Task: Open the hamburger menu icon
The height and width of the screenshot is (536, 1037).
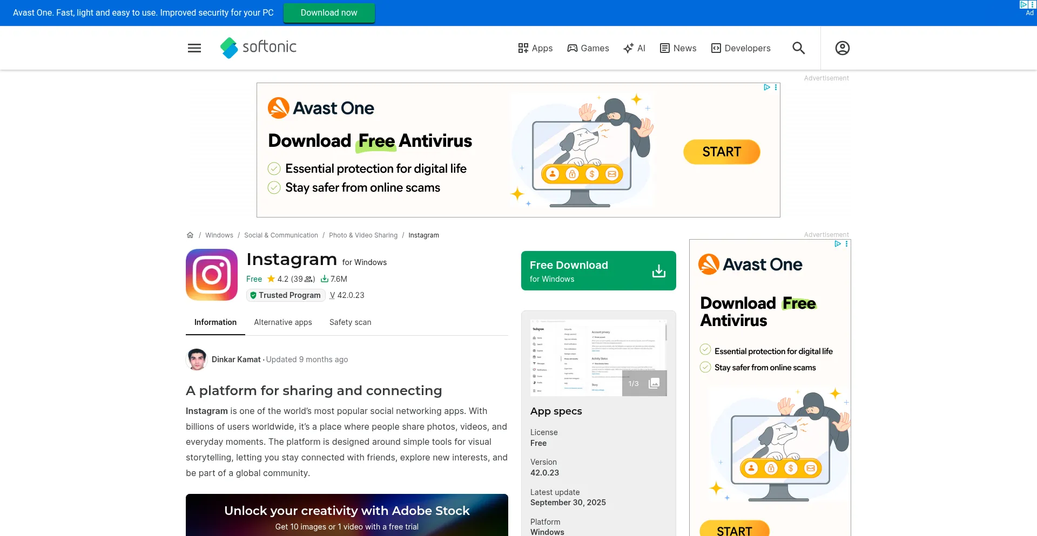Action: [194, 48]
